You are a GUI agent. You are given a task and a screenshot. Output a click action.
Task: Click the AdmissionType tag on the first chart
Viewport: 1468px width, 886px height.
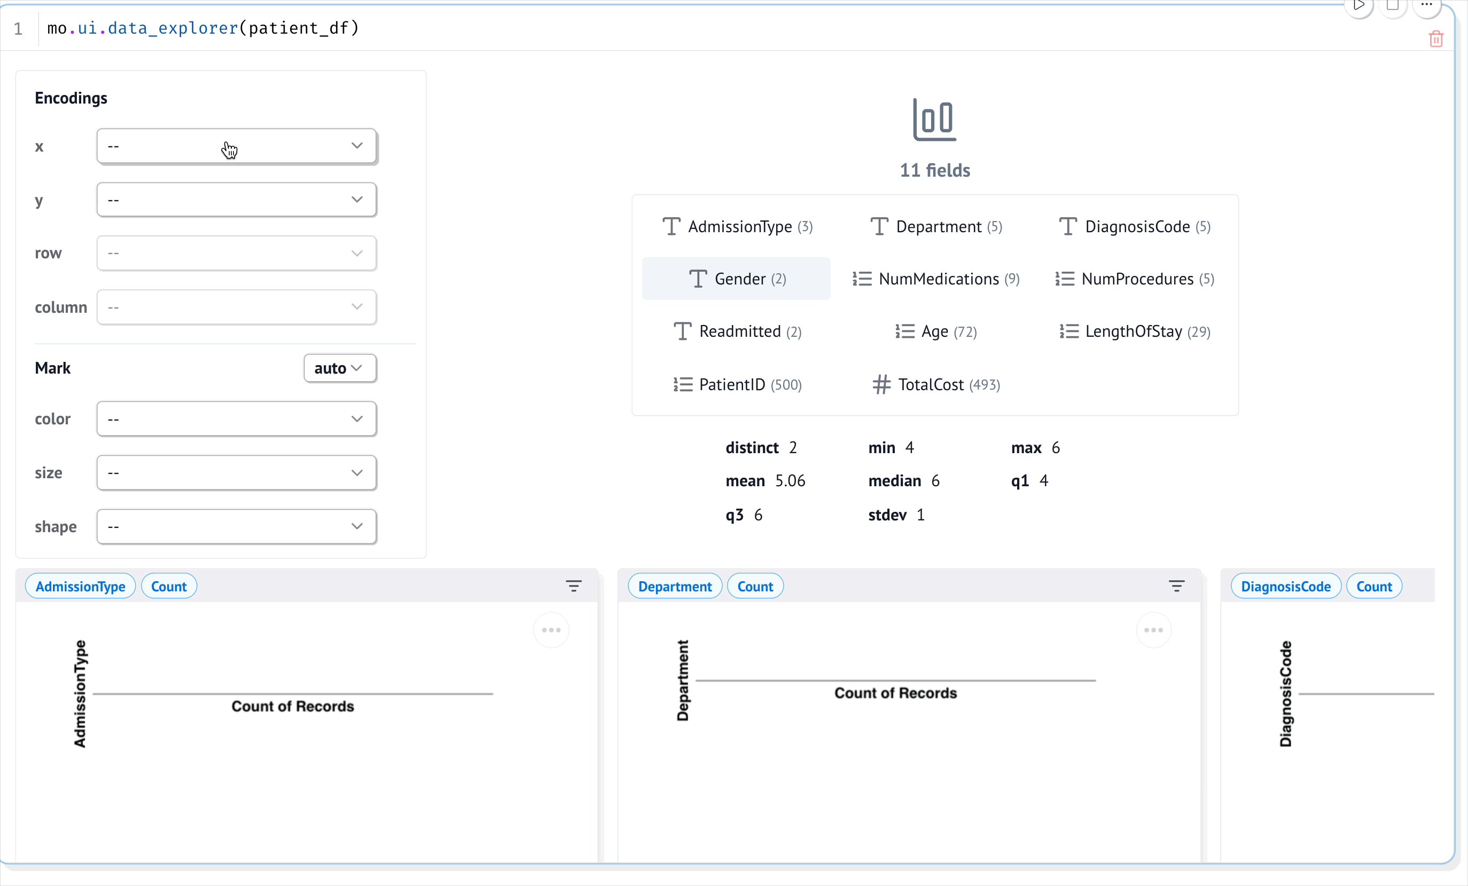point(80,586)
